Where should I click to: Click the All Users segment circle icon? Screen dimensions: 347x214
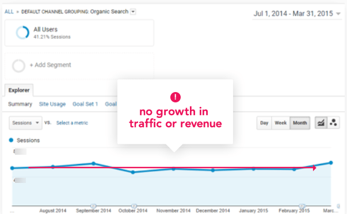point(22,33)
